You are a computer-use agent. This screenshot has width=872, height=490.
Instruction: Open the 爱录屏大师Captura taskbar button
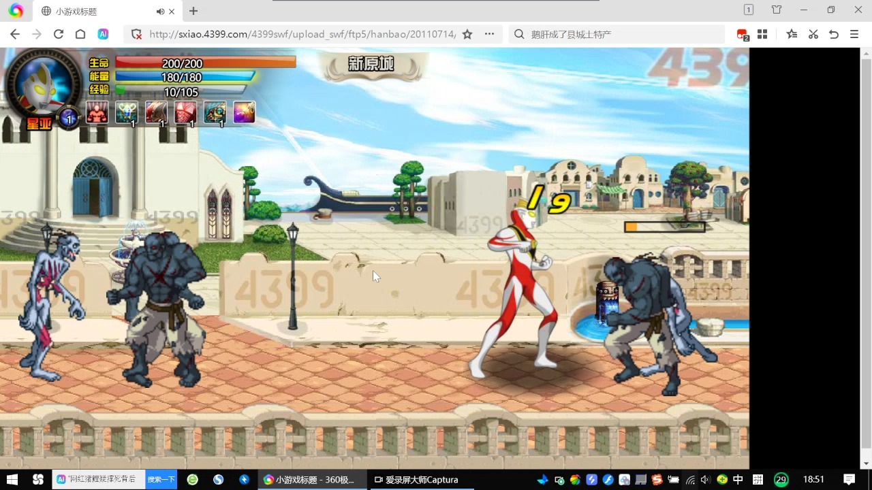click(x=416, y=480)
